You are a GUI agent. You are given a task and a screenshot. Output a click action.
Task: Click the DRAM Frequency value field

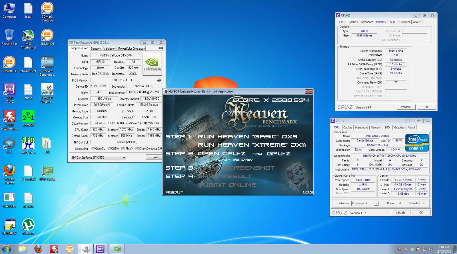(396, 51)
